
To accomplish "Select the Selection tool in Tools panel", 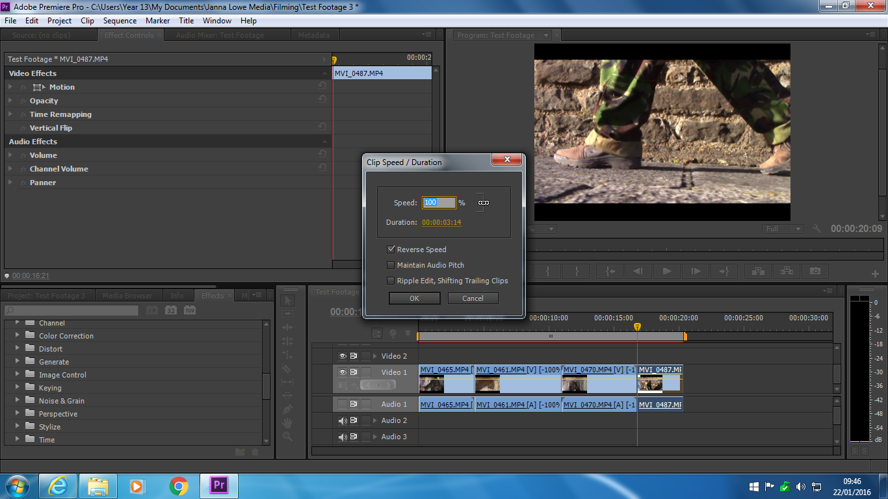I will point(288,300).
